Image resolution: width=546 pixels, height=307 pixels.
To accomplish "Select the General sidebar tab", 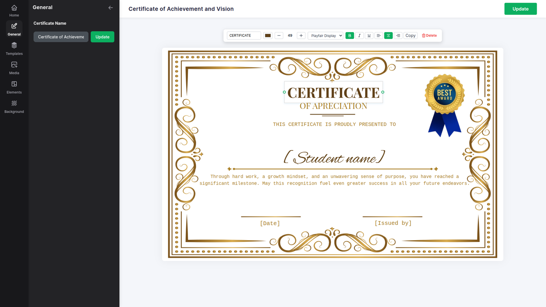I will (x=14, y=29).
